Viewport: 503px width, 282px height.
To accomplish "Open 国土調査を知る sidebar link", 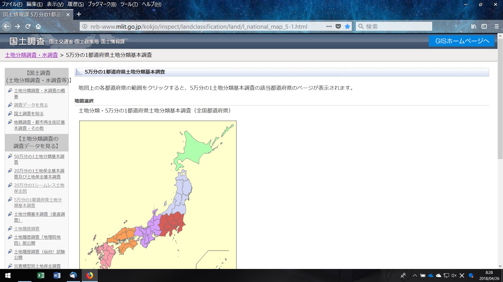I will tap(29, 114).
